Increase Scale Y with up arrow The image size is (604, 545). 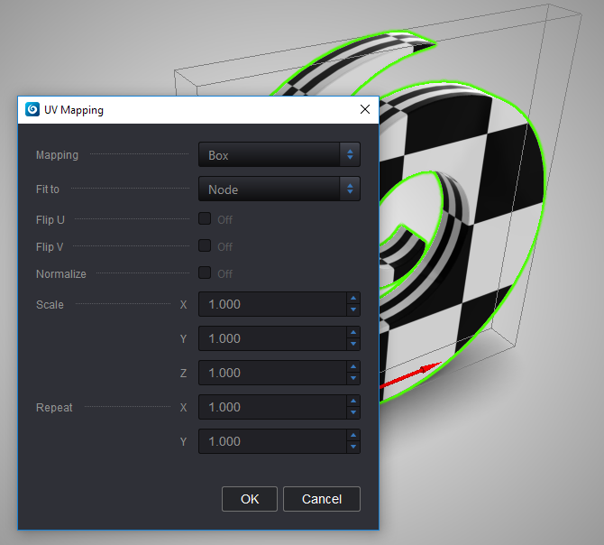(x=353, y=333)
